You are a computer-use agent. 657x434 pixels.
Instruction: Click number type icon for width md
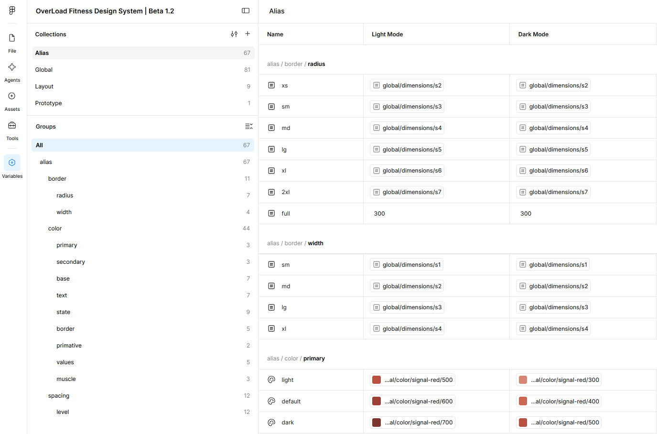271,286
